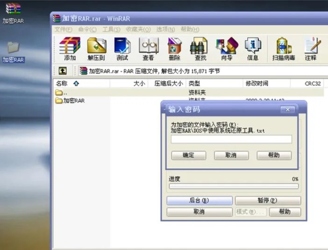
Task: Click the archive icon in the address bar
Action: point(84,71)
